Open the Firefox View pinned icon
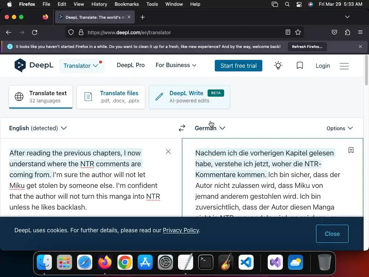This screenshot has width=369, height=277. pyautogui.click(x=45, y=17)
